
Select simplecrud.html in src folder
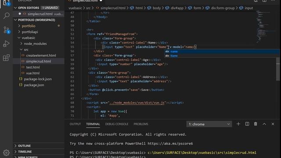pyautogui.click(x=38, y=61)
